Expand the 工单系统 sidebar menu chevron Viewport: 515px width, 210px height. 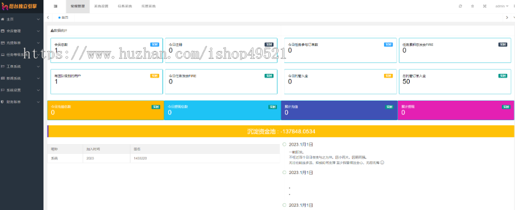pyautogui.click(x=38, y=67)
